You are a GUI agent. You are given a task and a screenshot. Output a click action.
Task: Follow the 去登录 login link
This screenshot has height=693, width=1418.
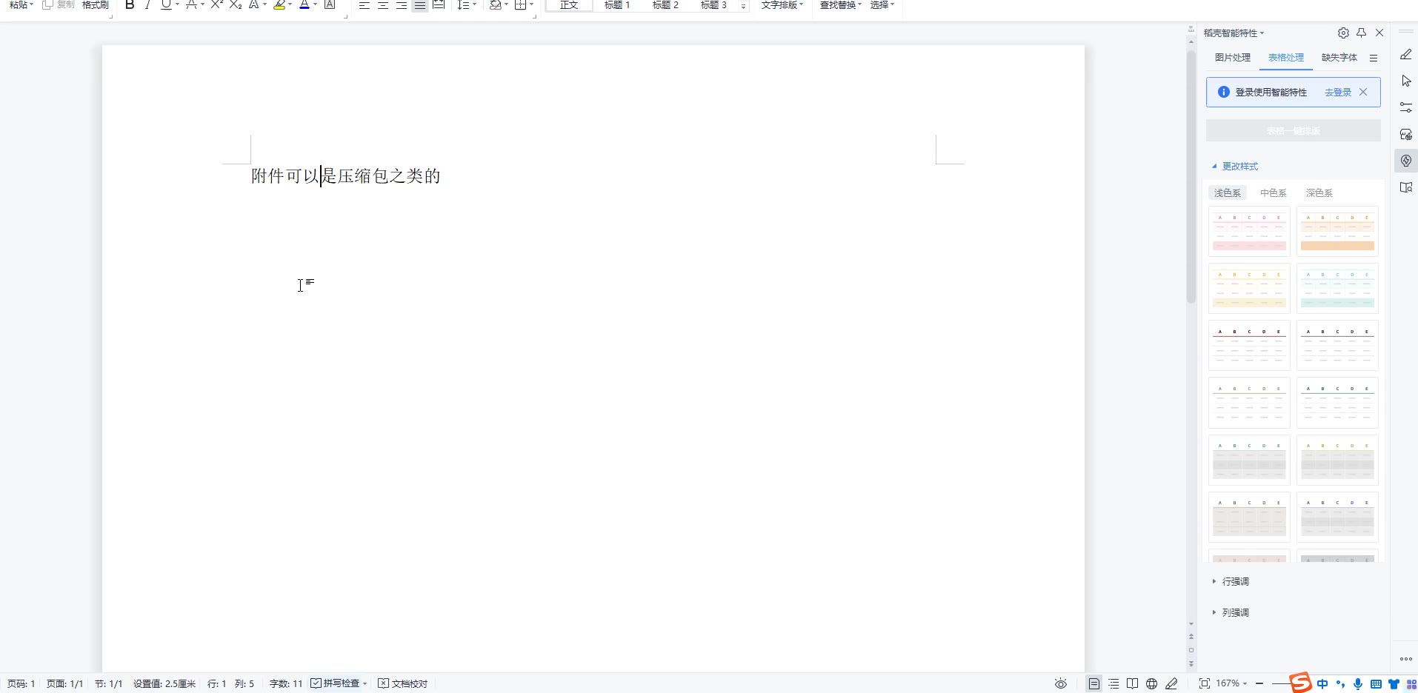1338,93
